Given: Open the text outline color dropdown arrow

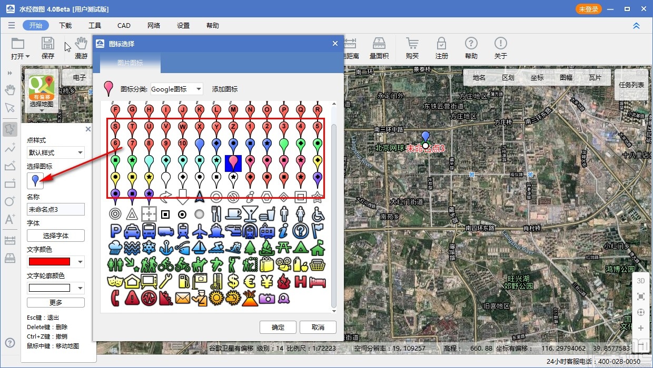Looking at the screenshot, I should [x=81, y=288].
